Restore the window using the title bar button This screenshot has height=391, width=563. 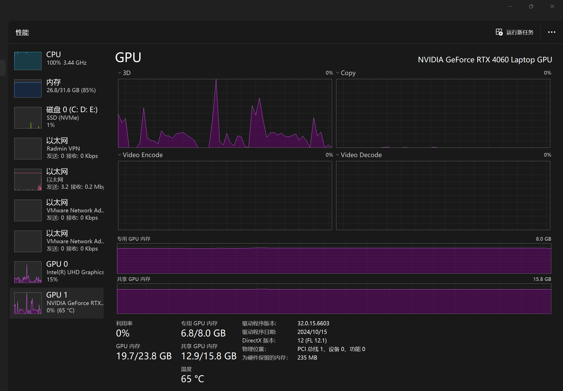tap(531, 6)
